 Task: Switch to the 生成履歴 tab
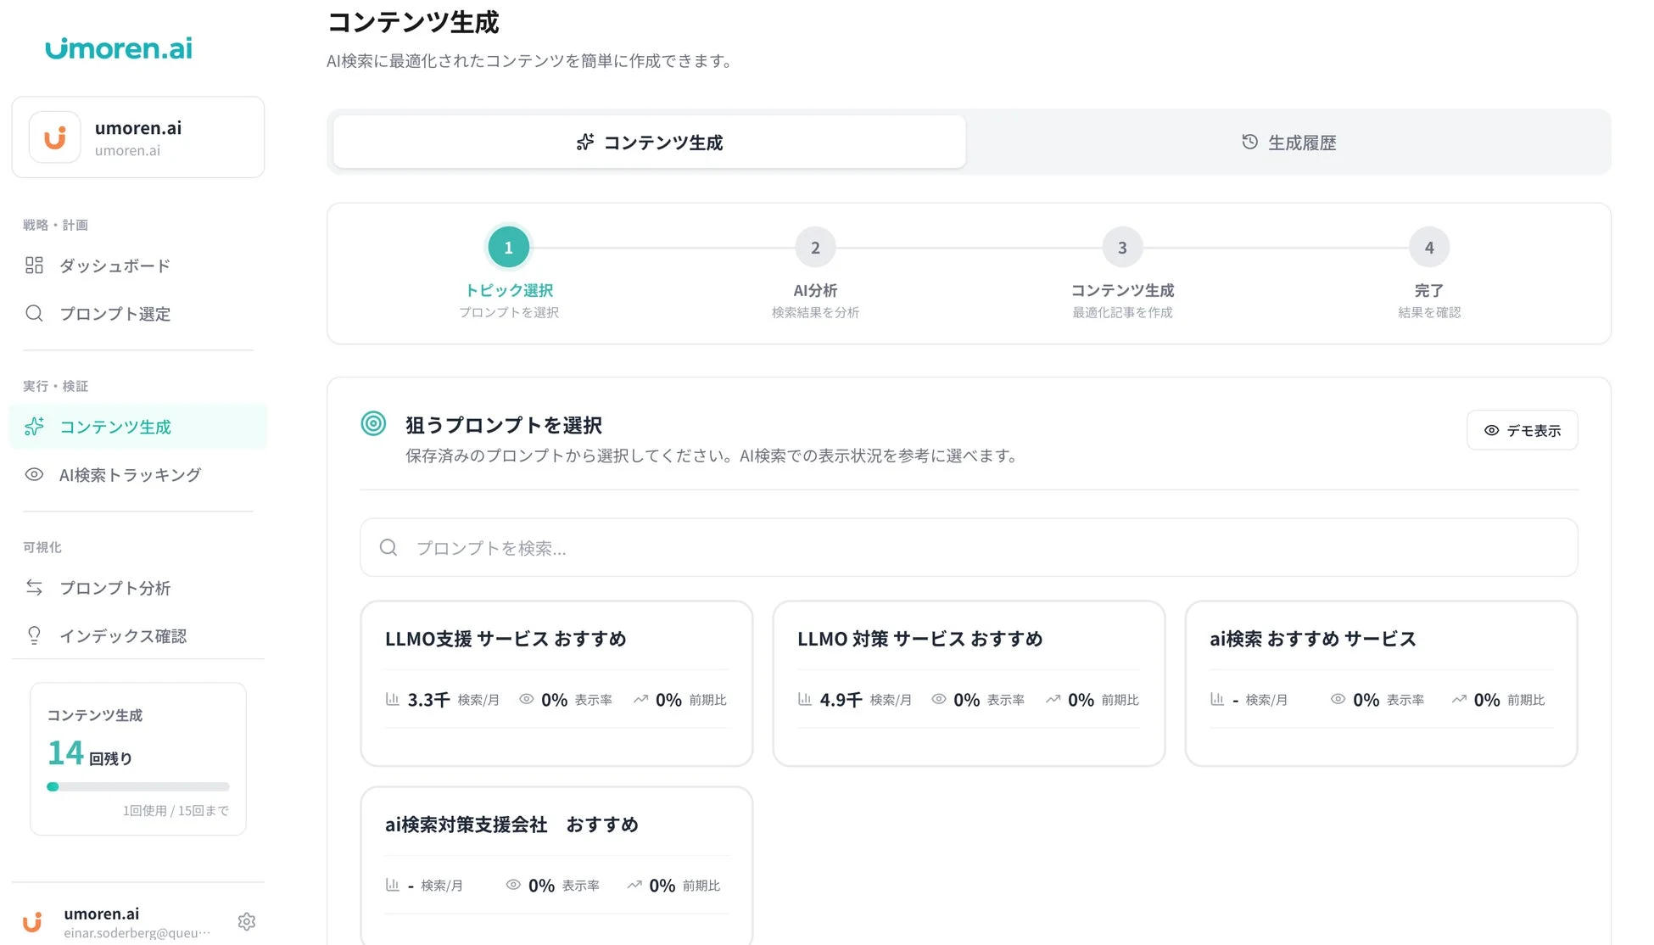(1288, 142)
